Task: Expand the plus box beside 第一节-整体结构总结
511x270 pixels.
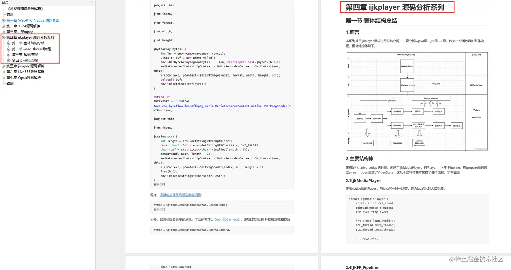Action: [9, 43]
